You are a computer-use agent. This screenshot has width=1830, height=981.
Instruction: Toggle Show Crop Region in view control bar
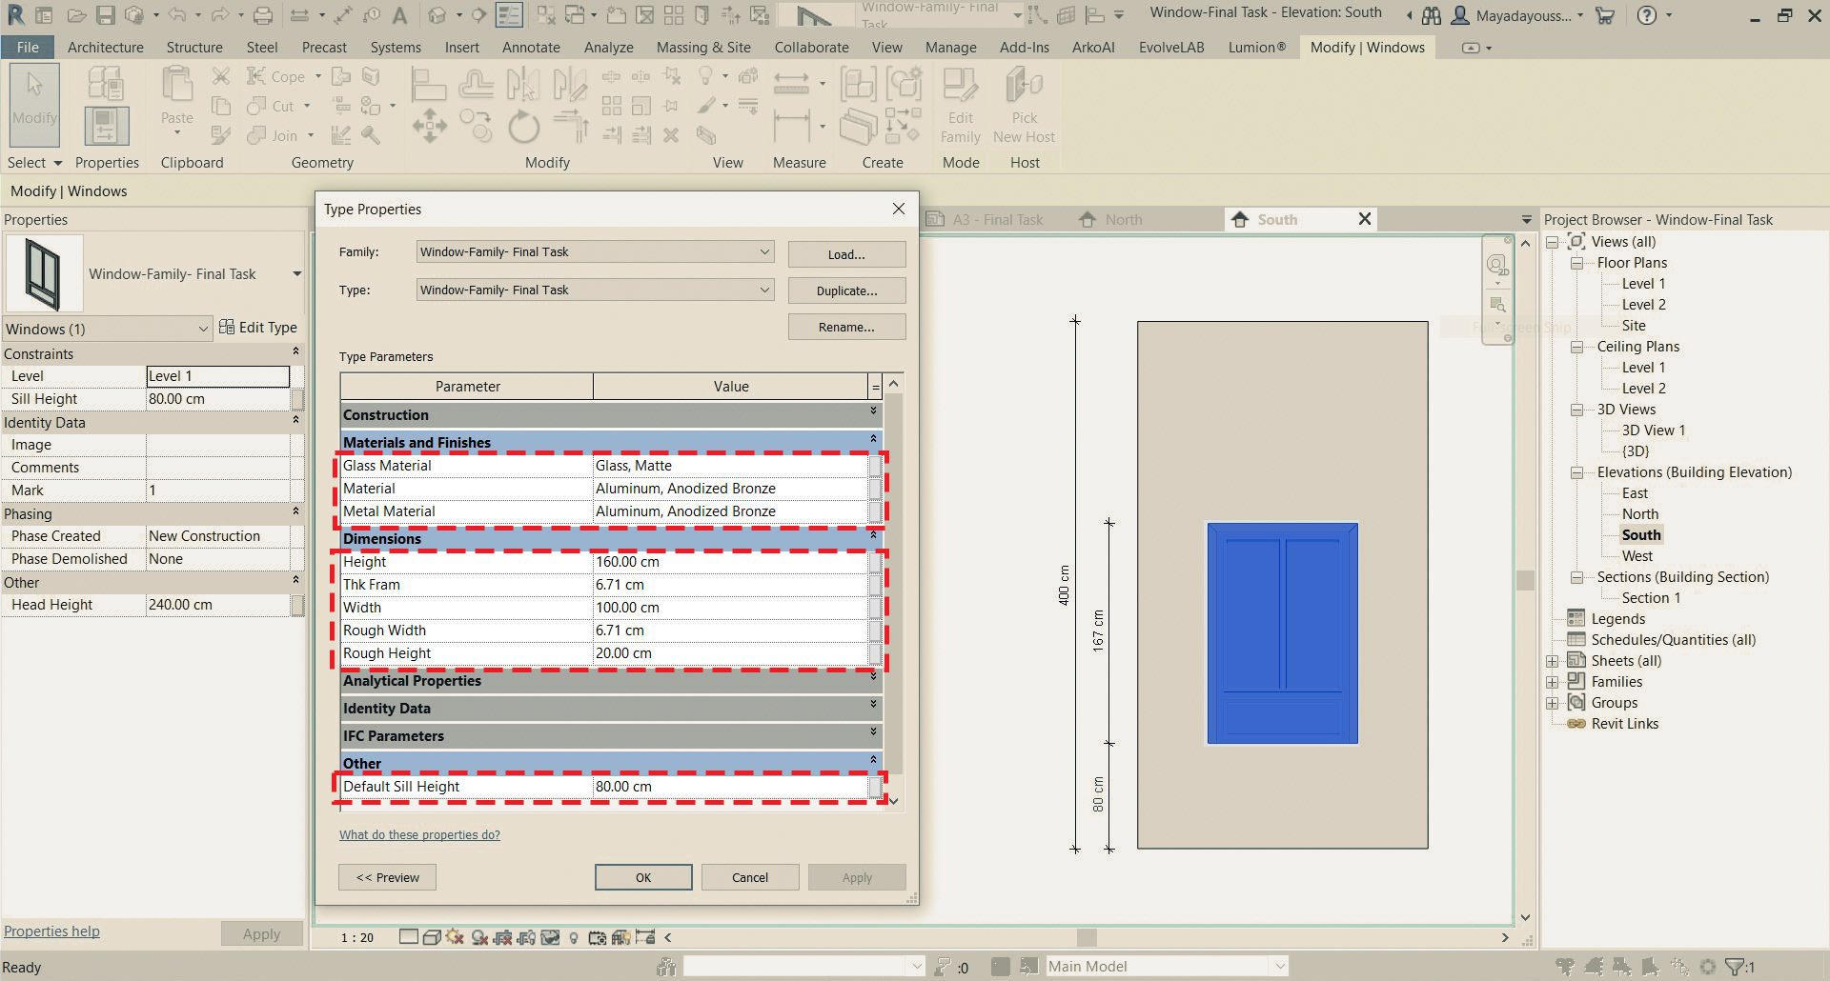[x=526, y=937]
